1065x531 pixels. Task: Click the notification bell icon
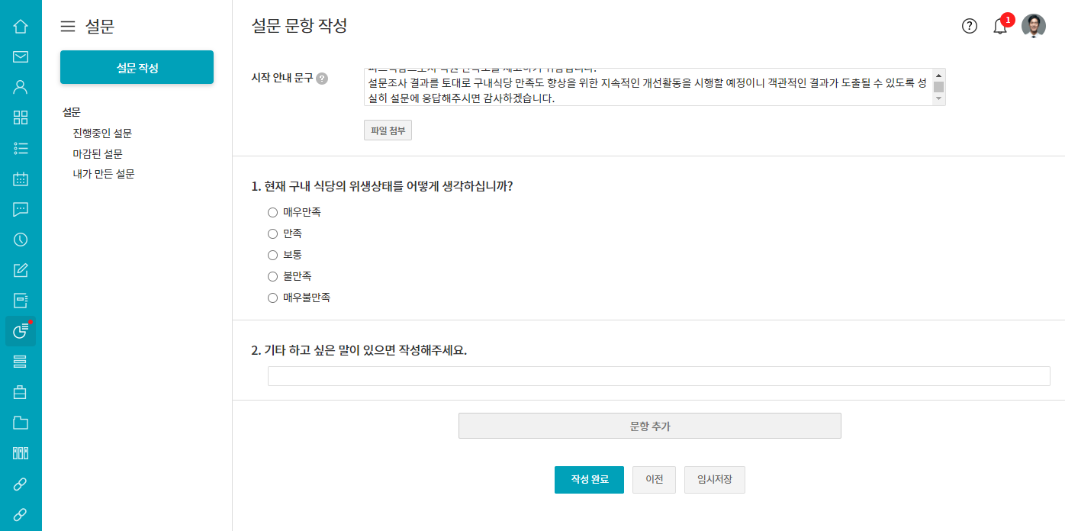click(x=1000, y=27)
